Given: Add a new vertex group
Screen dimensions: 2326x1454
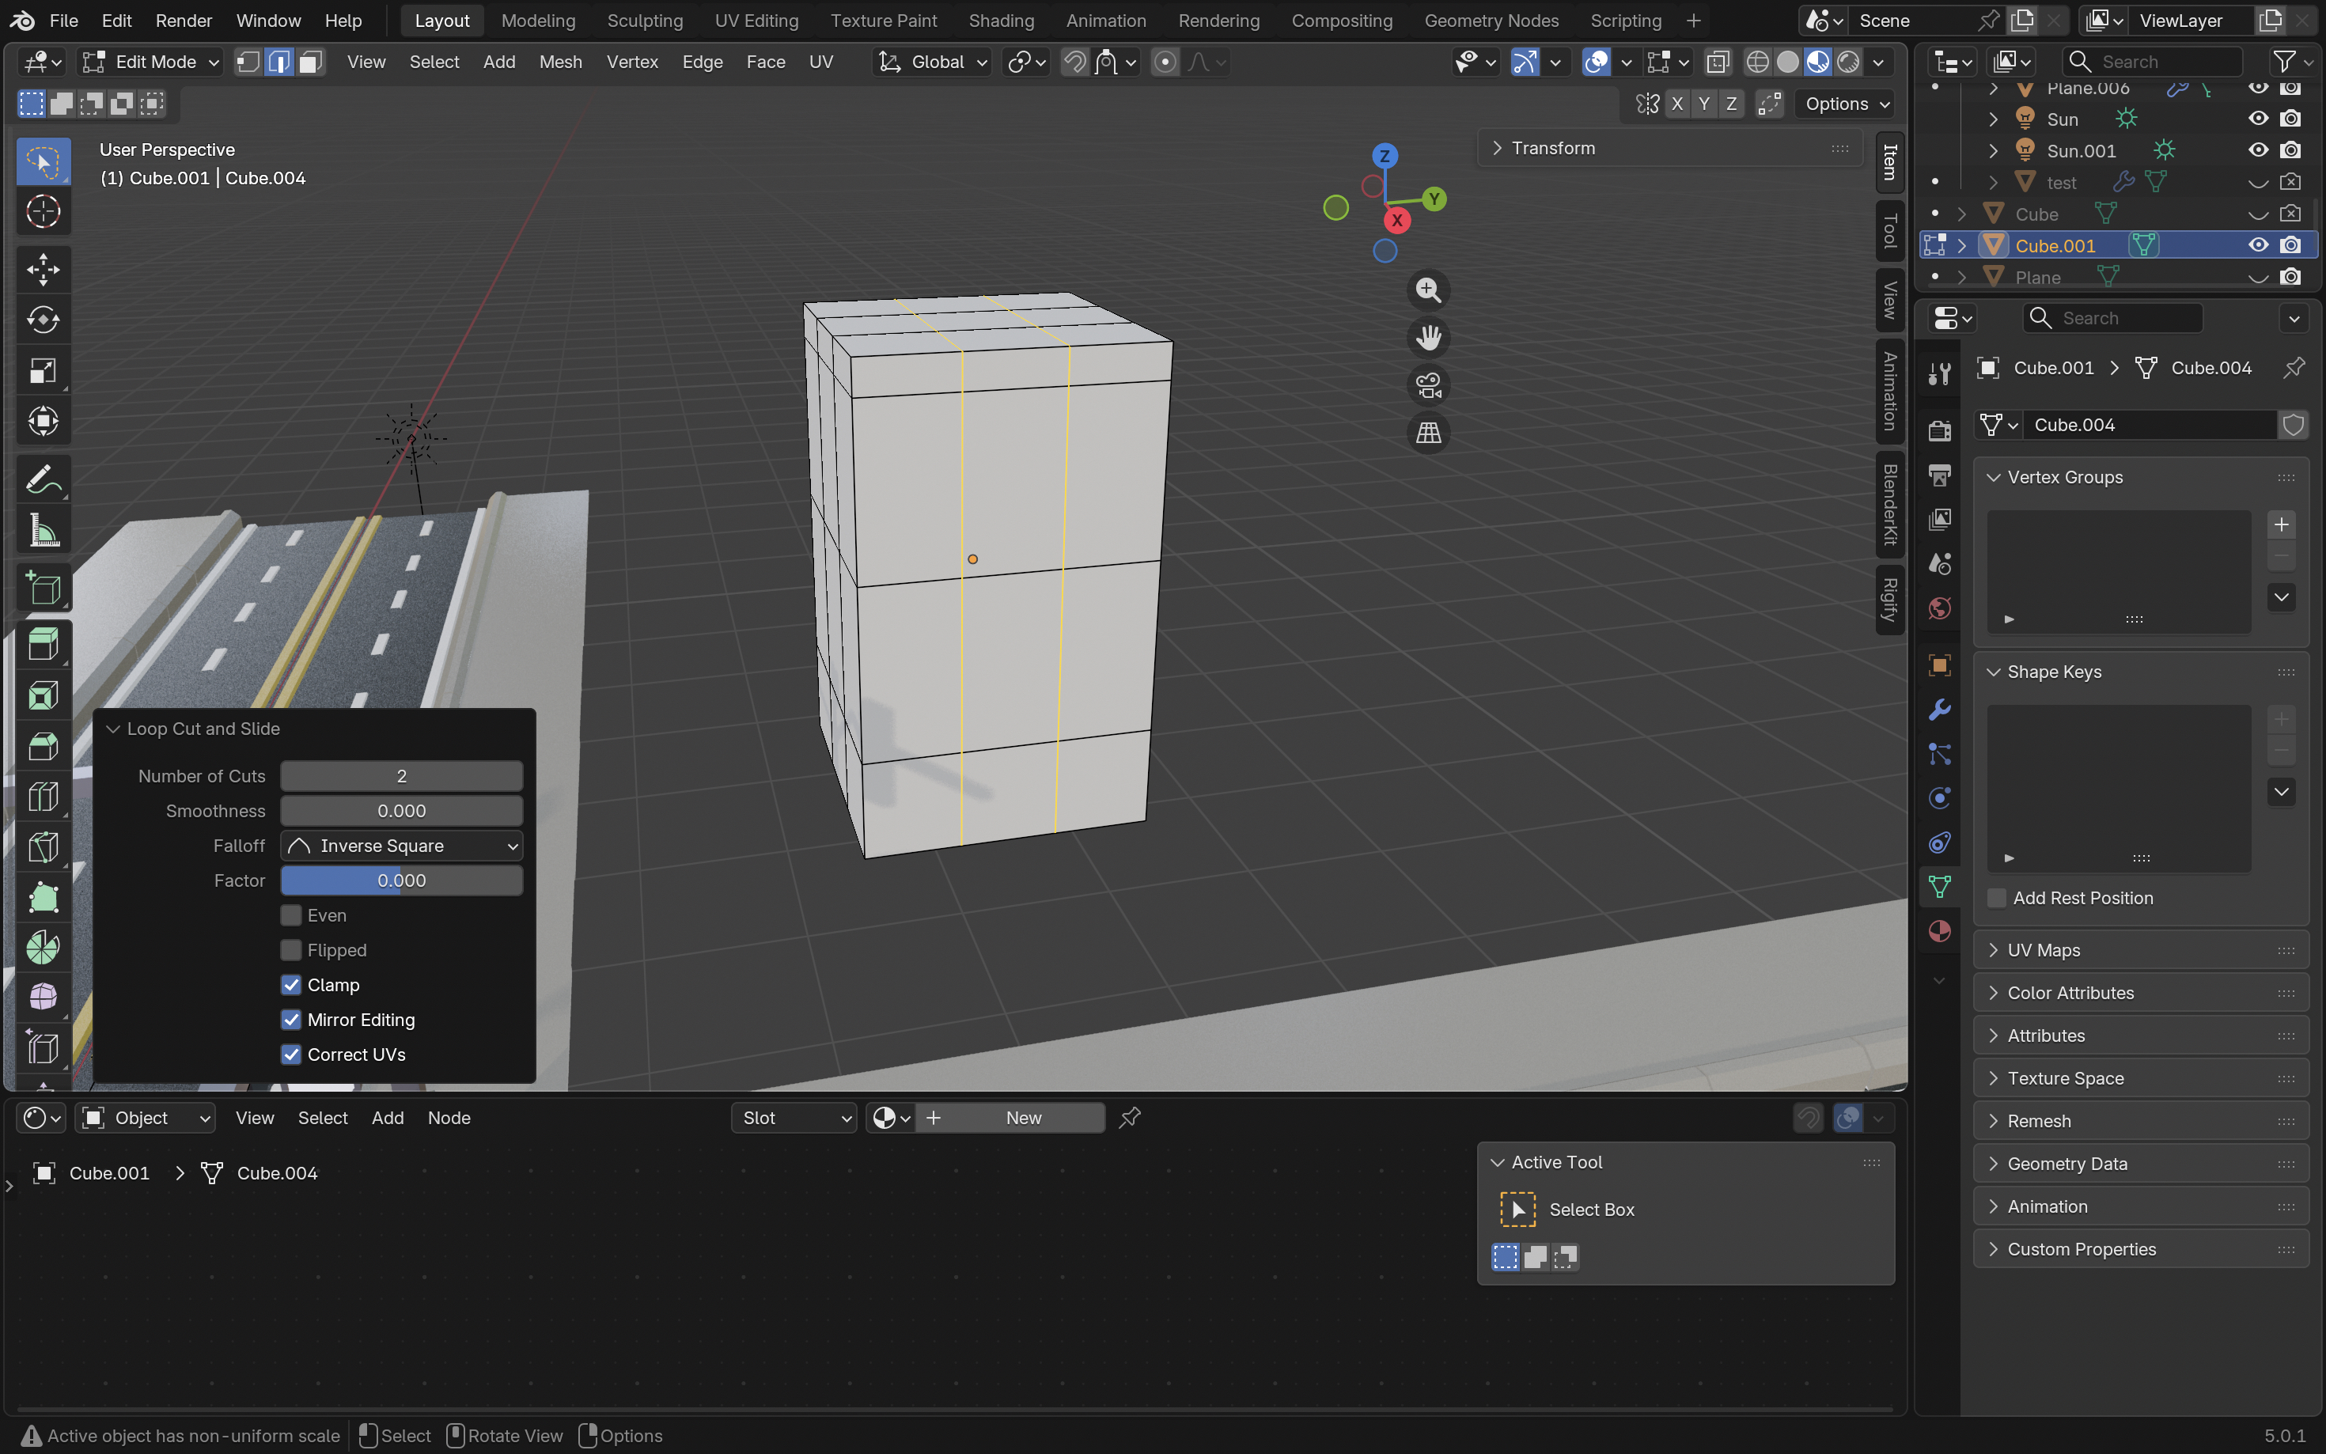Looking at the screenshot, I should (2281, 525).
